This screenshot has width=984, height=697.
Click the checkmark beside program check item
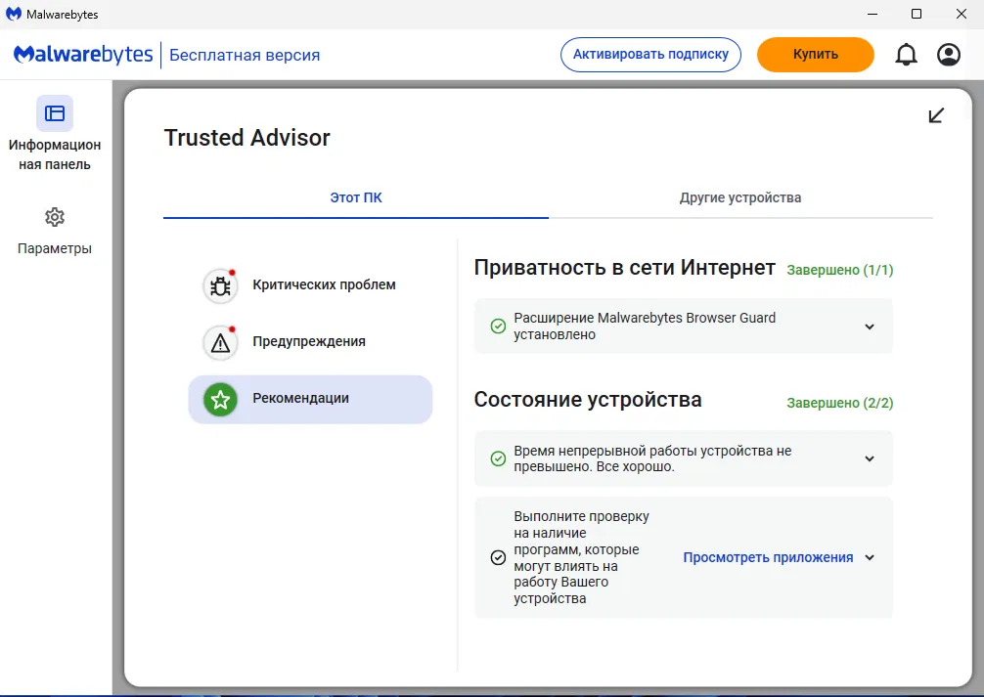[x=498, y=557]
